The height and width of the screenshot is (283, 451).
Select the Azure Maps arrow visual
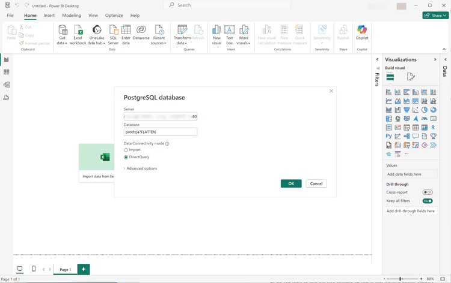(x=416, y=119)
